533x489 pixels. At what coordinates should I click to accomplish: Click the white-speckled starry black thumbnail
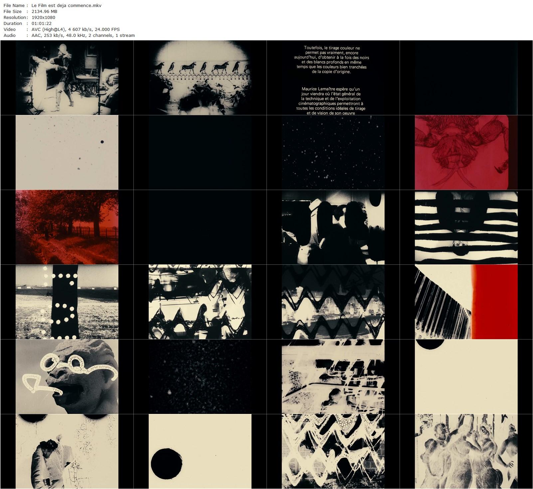coord(333,152)
